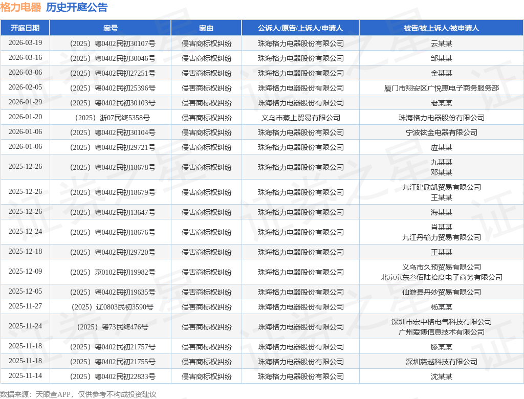Click the date 2025-12-18

pos(26,251)
